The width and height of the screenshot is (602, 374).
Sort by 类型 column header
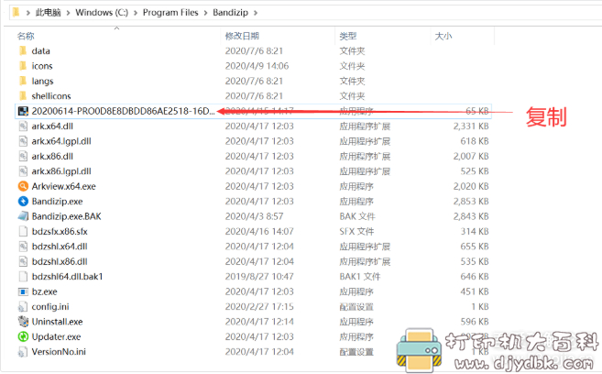click(x=348, y=36)
